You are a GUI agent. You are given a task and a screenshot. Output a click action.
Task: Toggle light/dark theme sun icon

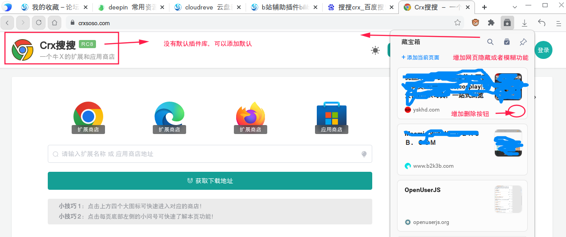pos(375,50)
